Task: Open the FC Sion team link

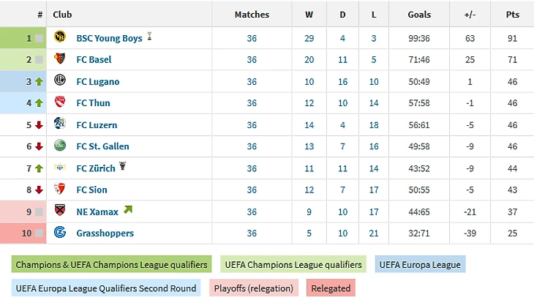Action: pyautogui.click(x=91, y=190)
